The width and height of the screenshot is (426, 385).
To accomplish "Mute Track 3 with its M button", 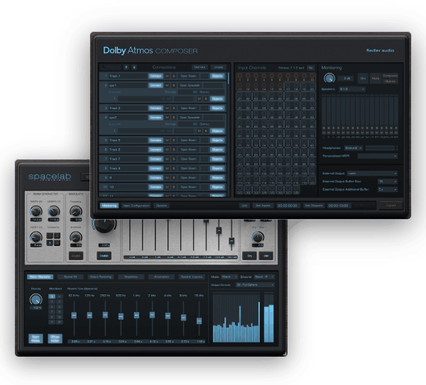I will pyautogui.click(x=168, y=108).
